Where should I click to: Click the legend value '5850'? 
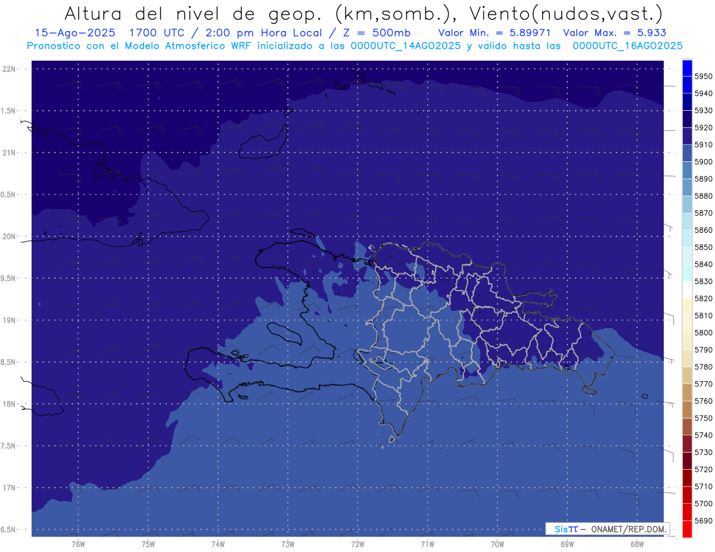[x=703, y=247]
